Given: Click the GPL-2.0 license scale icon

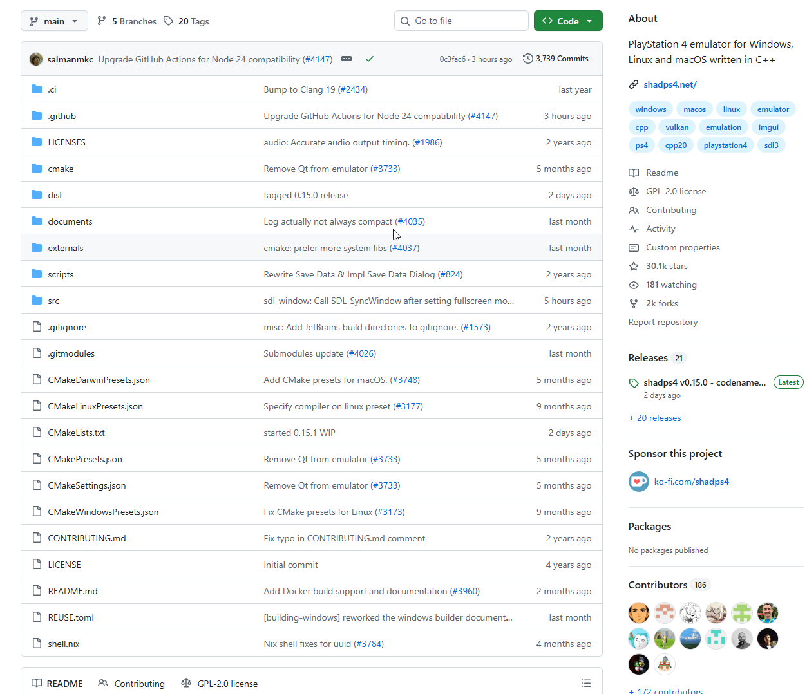Looking at the screenshot, I should pyautogui.click(x=634, y=191).
